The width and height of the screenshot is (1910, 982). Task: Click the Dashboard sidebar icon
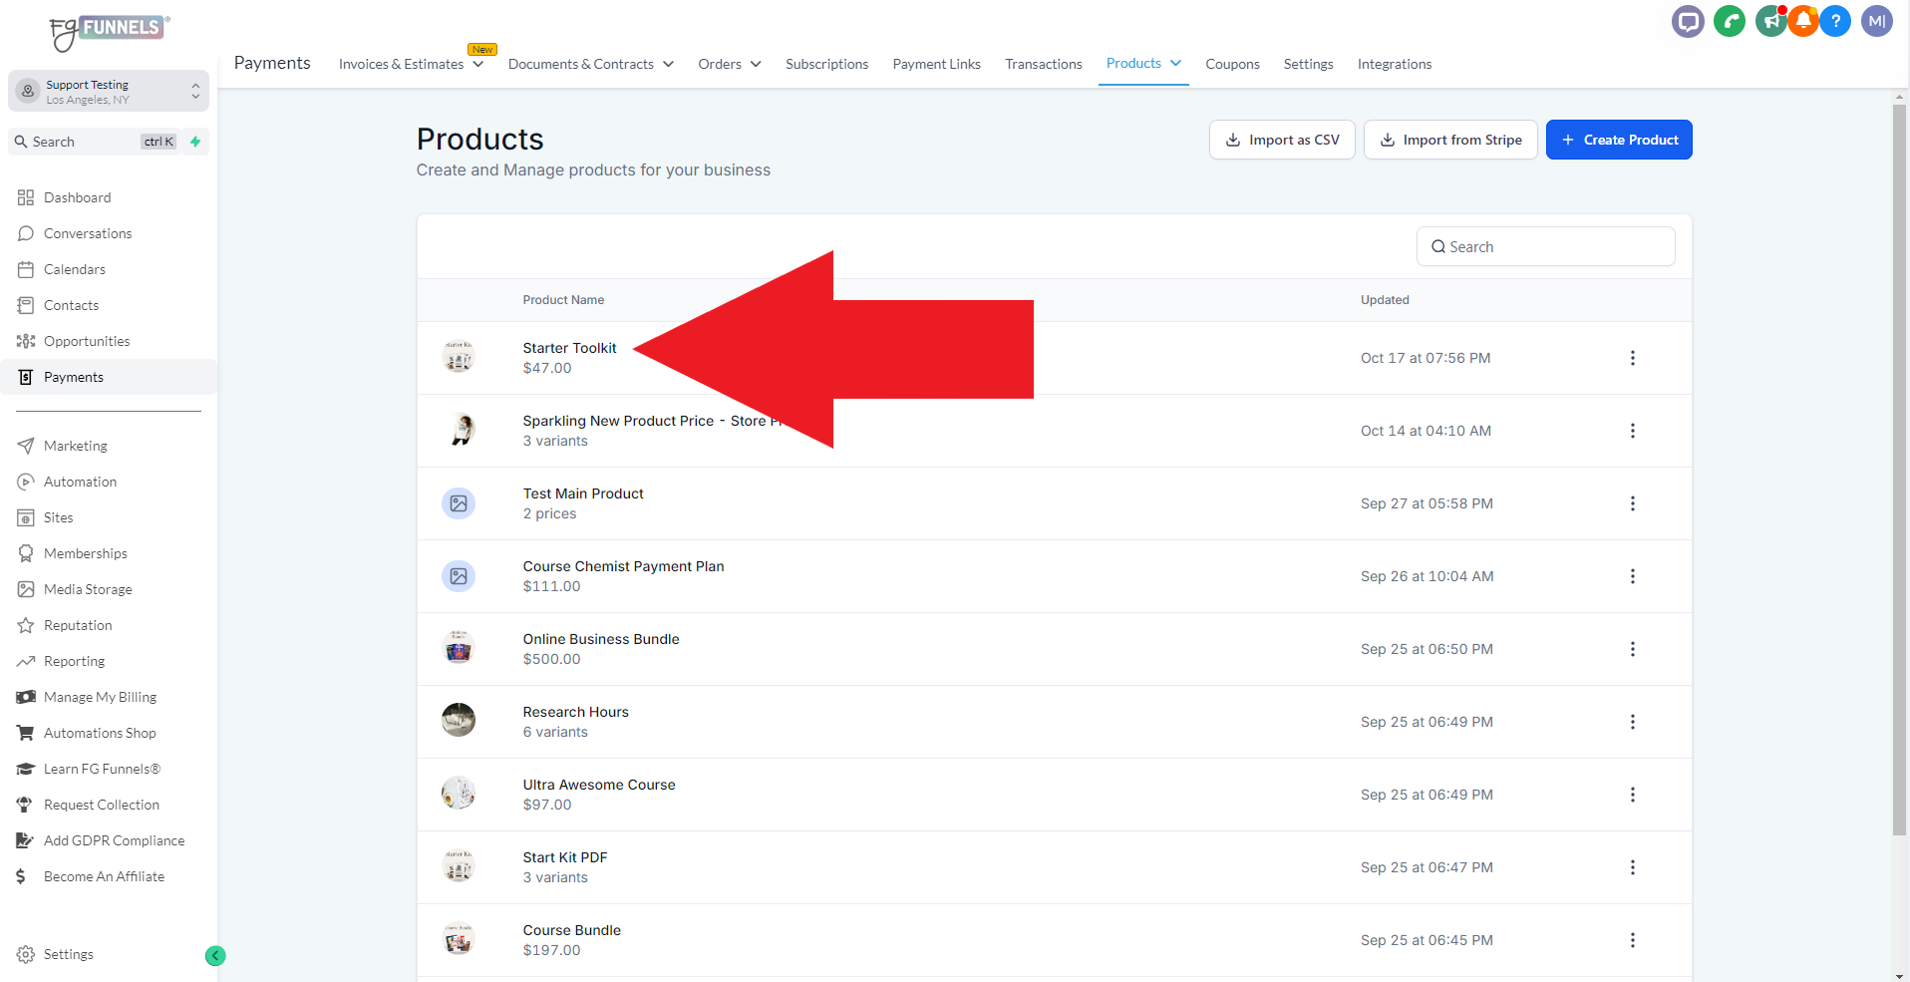(26, 197)
